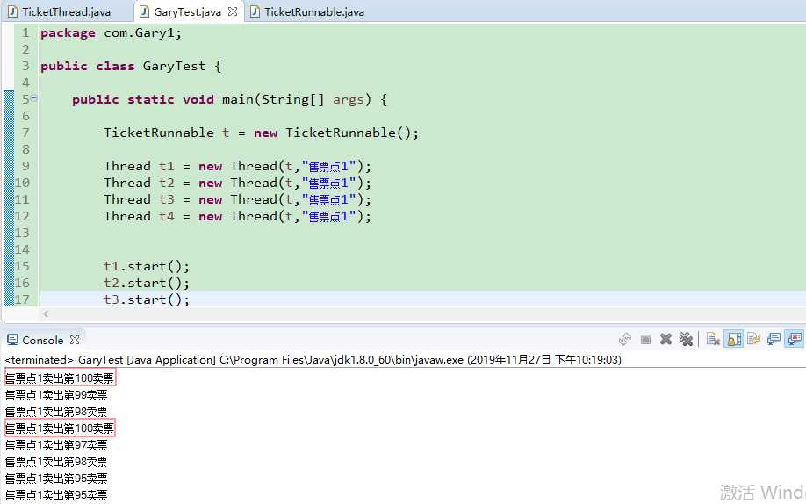The image size is (806, 504).
Task: Click the 't3.start();' line
Action: click(147, 299)
